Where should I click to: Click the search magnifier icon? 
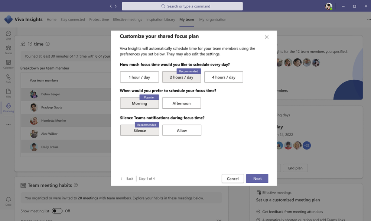[163, 6]
